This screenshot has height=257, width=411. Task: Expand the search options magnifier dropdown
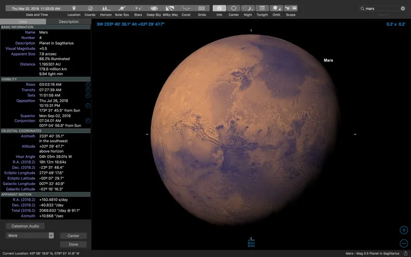(x=363, y=9)
